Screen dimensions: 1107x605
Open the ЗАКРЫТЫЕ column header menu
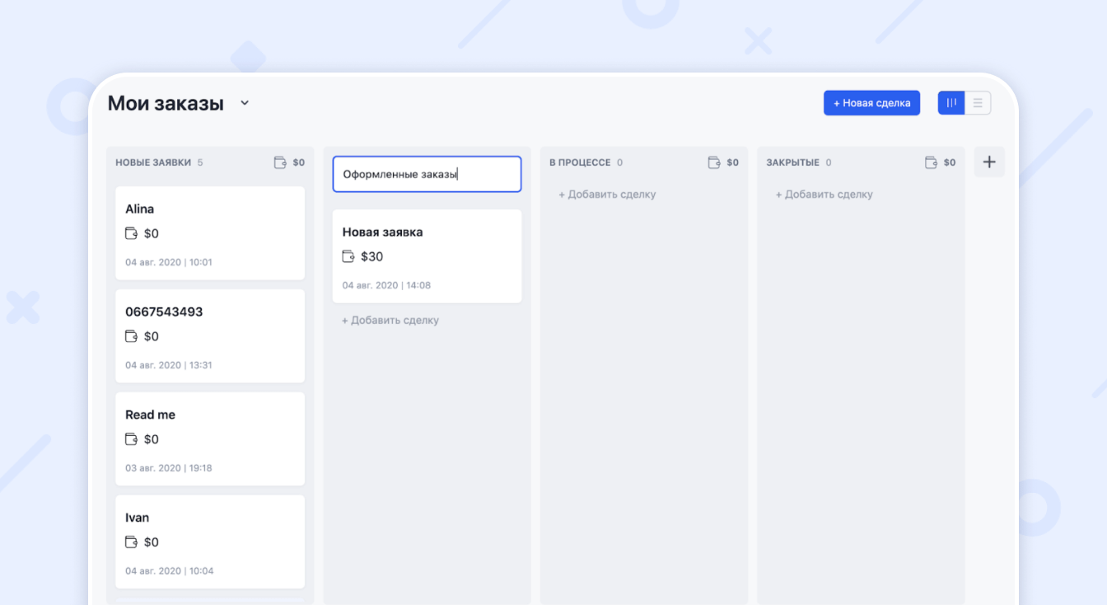[x=793, y=162]
